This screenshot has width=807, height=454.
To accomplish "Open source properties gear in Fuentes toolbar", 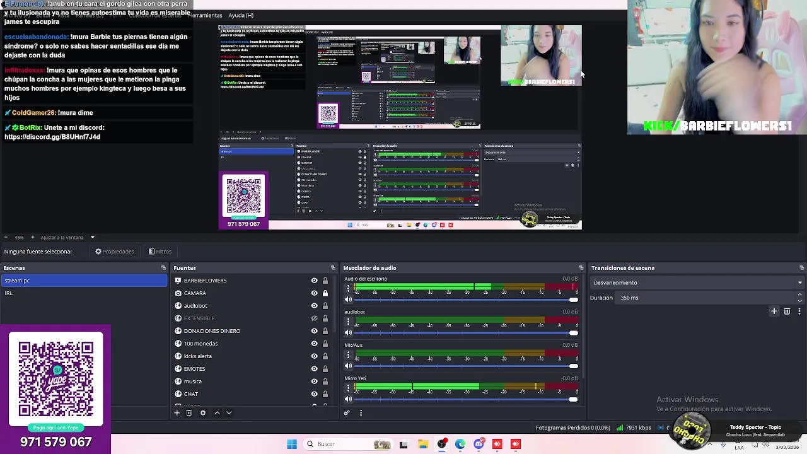I will [x=203, y=413].
